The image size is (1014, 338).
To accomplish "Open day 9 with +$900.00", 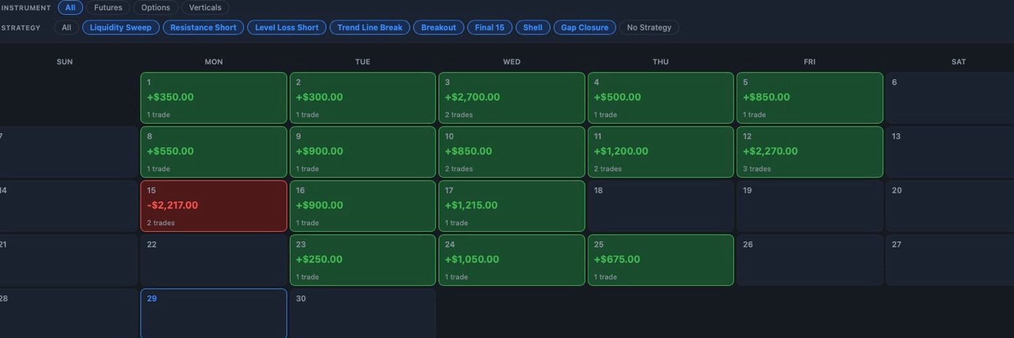I will (362, 152).
